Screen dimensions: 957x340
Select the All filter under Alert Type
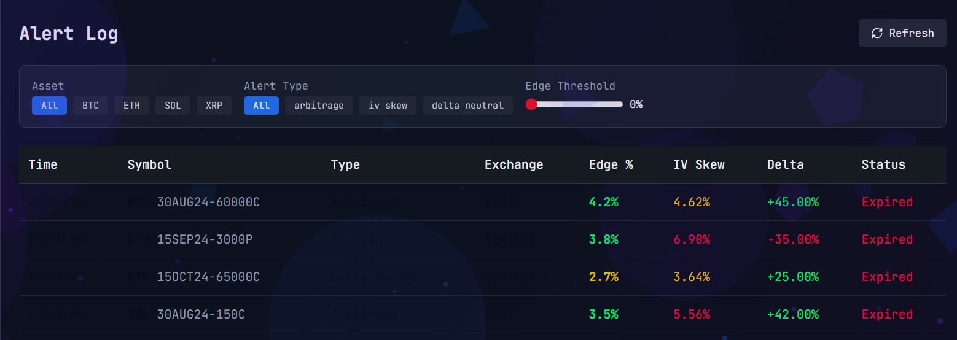click(x=261, y=106)
